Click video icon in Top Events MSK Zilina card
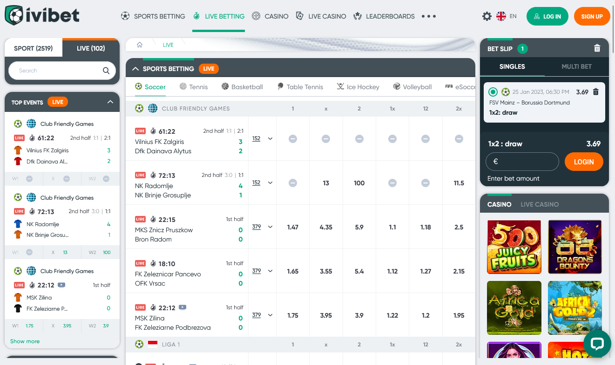This screenshot has height=365, width=615. point(61,285)
